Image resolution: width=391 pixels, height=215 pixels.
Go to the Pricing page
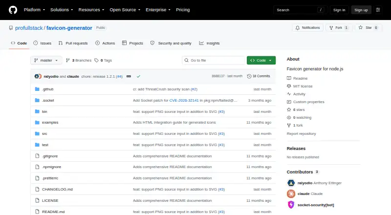183,10
